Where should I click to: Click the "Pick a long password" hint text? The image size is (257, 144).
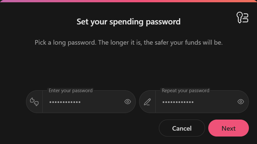point(128,42)
